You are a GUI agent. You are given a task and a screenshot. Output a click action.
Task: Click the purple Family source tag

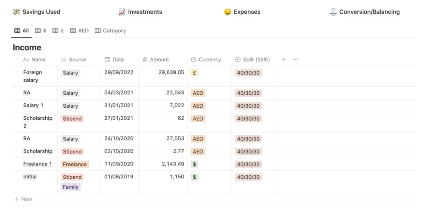(x=71, y=187)
